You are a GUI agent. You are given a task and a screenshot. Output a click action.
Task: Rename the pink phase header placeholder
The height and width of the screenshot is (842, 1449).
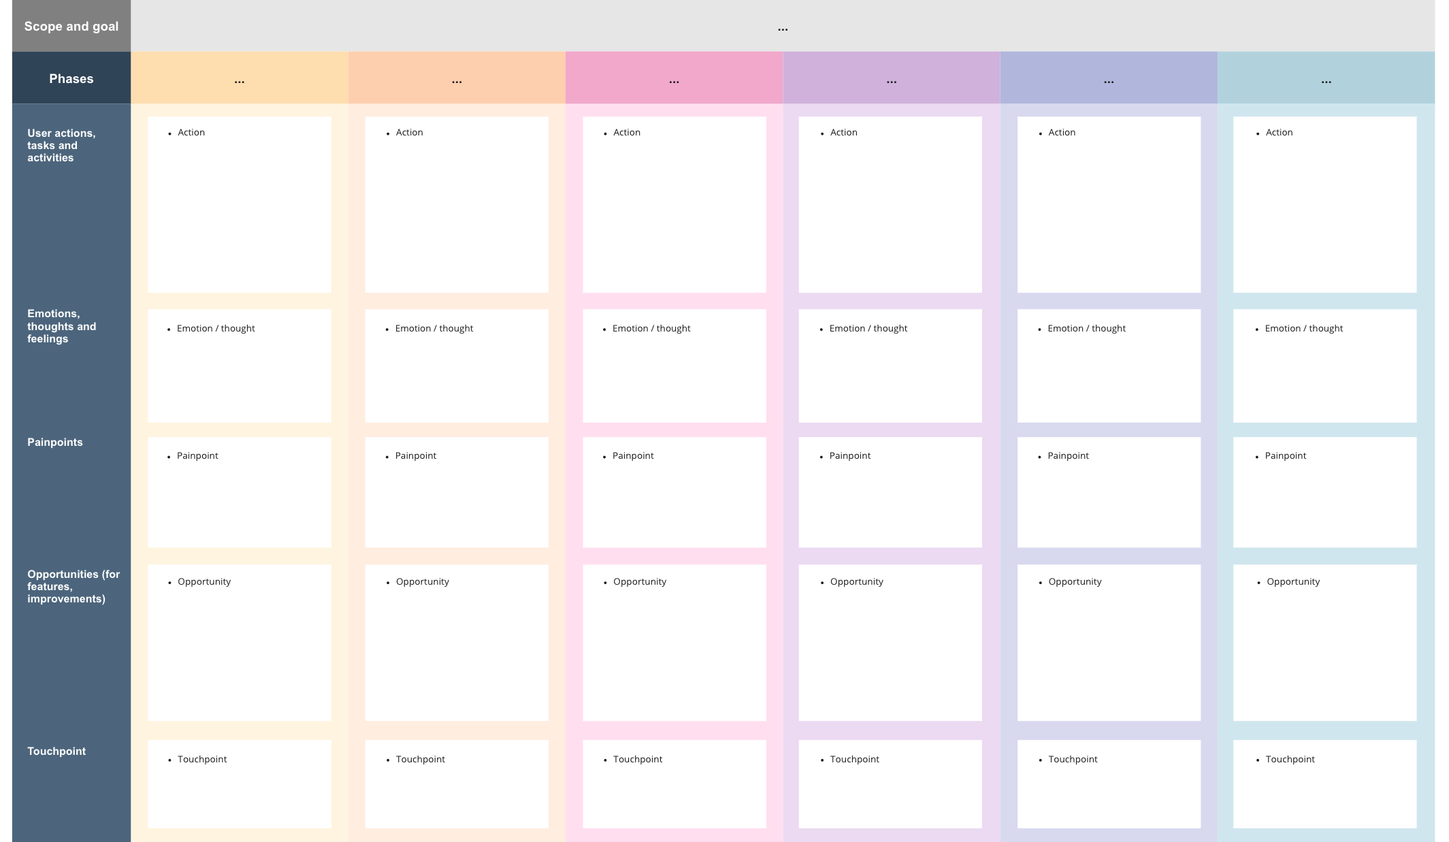673,80
